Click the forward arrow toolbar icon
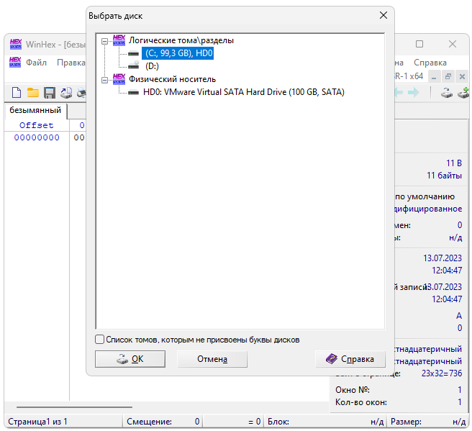 pos(414,92)
